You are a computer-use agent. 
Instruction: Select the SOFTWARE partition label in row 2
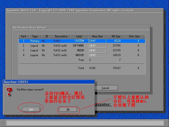click(x=78, y=46)
